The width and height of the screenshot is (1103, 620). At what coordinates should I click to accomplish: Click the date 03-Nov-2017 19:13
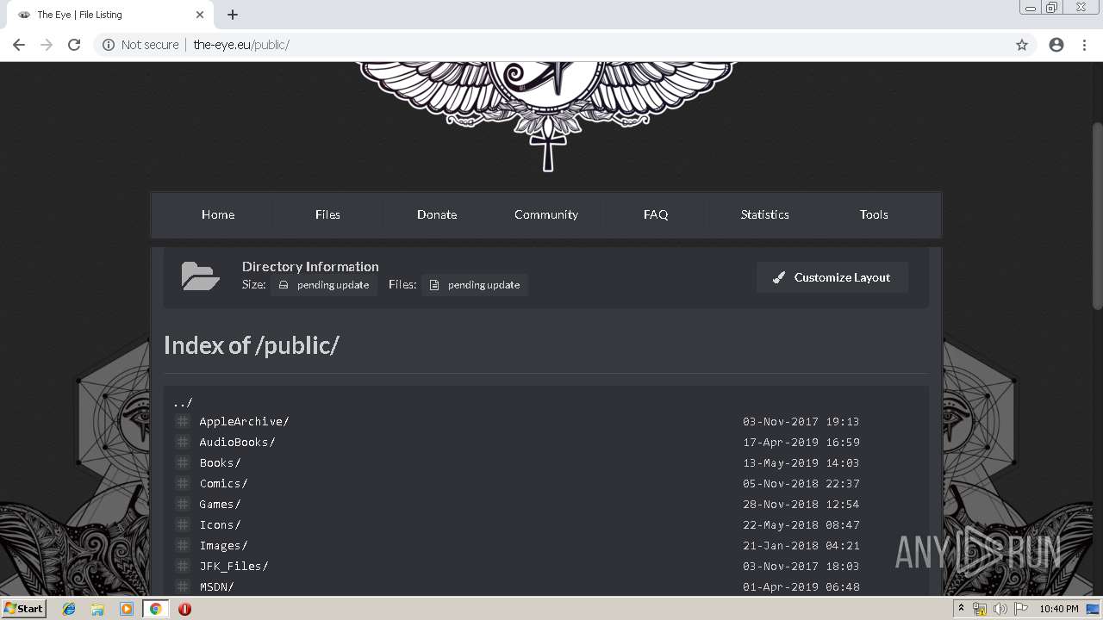(x=801, y=421)
